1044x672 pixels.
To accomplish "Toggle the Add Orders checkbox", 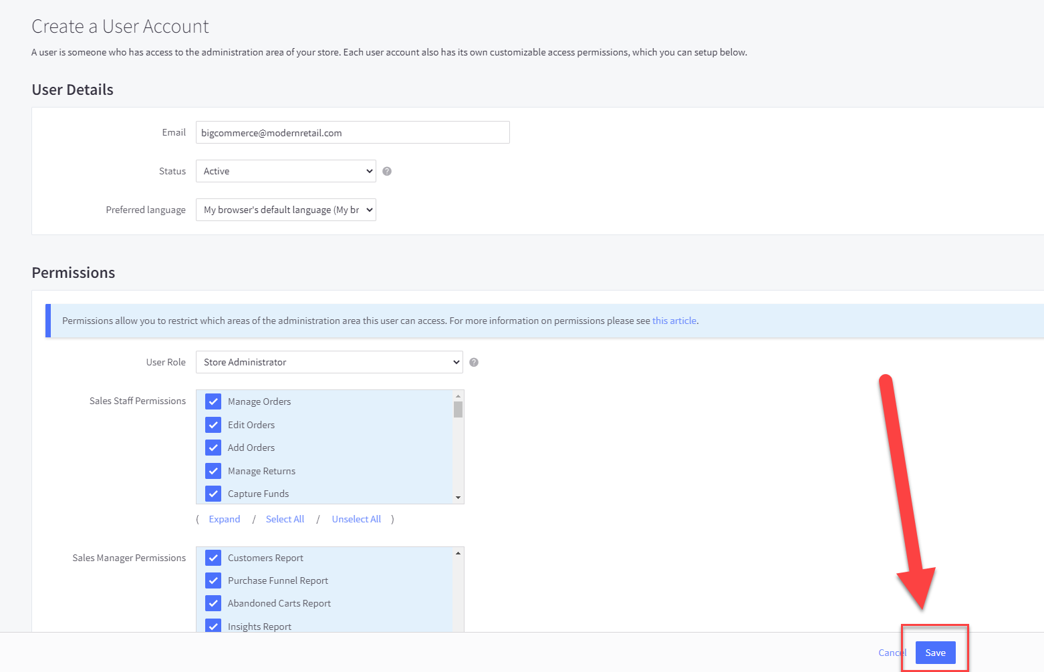I will point(213,448).
